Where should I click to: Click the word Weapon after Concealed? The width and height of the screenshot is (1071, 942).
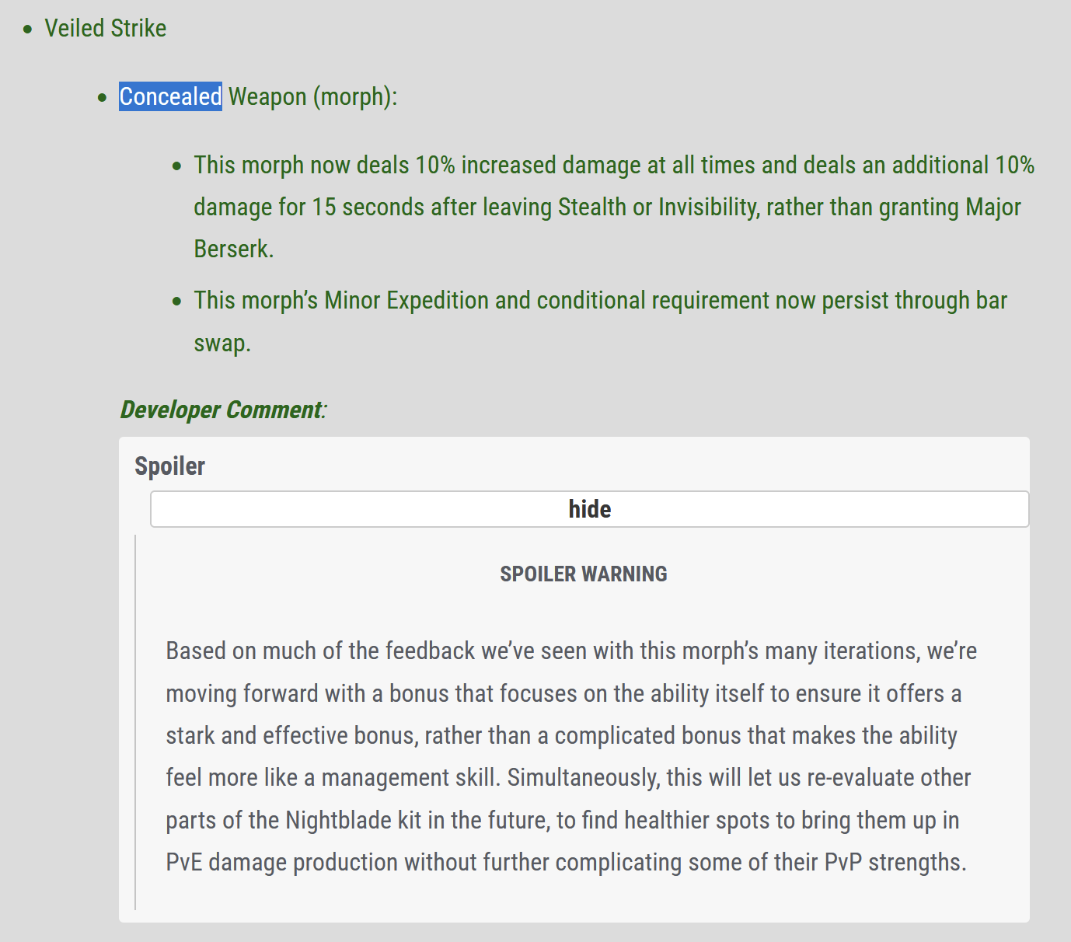(x=267, y=97)
